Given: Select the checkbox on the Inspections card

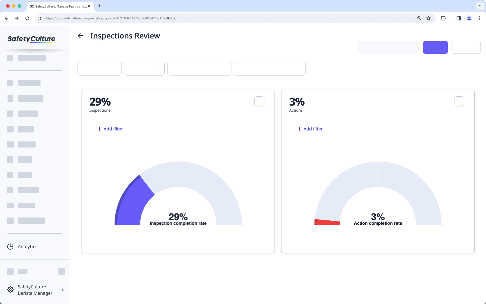Looking at the screenshot, I should [x=259, y=101].
